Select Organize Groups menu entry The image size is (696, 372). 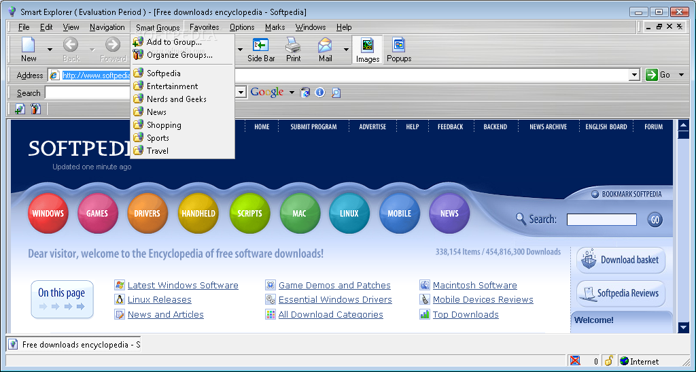pyautogui.click(x=182, y=55)
